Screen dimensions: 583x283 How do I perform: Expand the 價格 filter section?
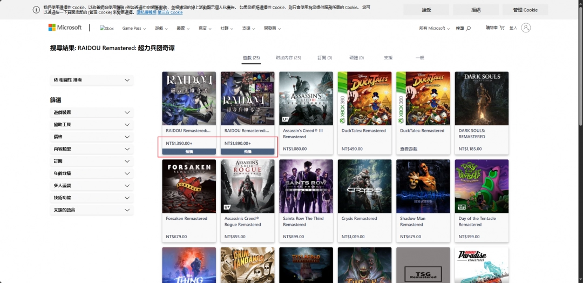click(91, 137)
